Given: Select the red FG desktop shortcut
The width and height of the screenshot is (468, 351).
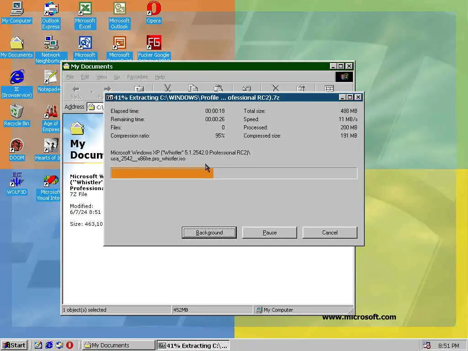Looking at the screenshot, I should [154, 48].
